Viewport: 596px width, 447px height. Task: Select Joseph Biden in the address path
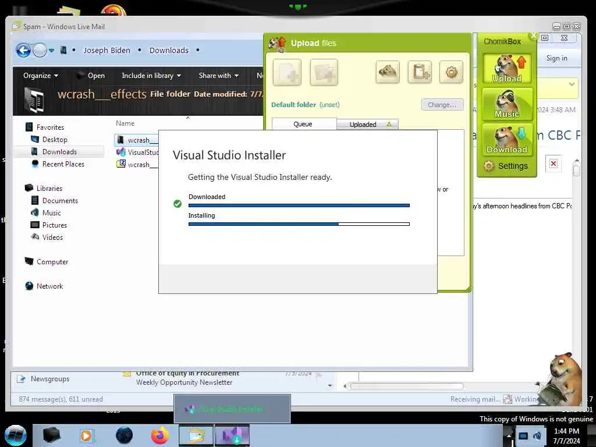click(107, 50)
